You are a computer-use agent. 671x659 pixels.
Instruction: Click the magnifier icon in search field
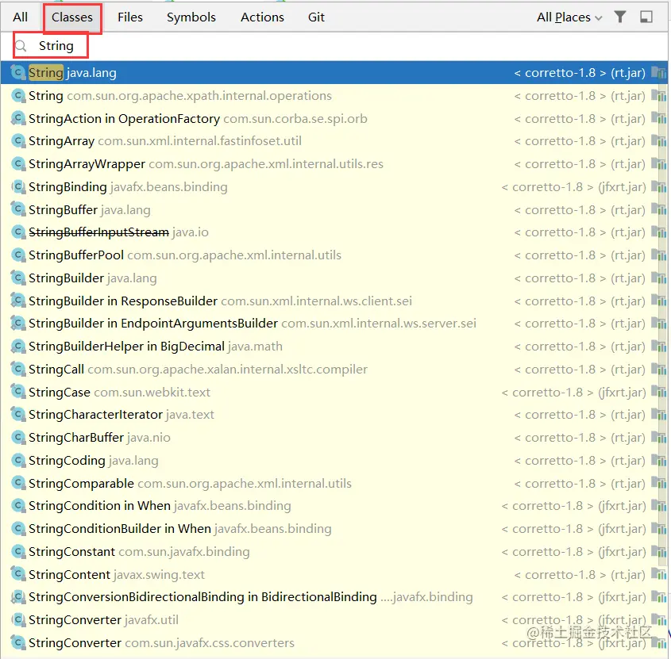click(x=21, y=46)
